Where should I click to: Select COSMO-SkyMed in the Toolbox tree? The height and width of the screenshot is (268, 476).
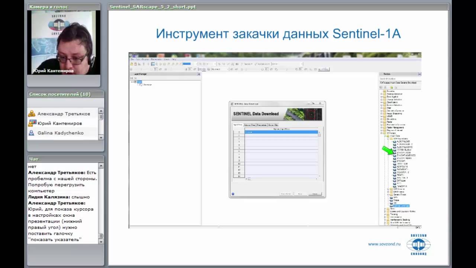tap(404, 150)
